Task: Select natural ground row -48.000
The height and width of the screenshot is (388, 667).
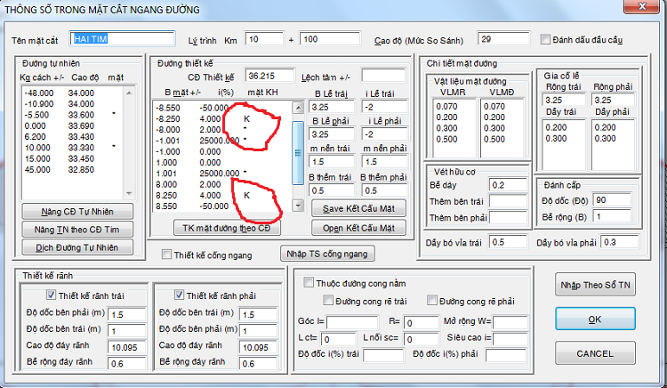Action: click(72, 93)
